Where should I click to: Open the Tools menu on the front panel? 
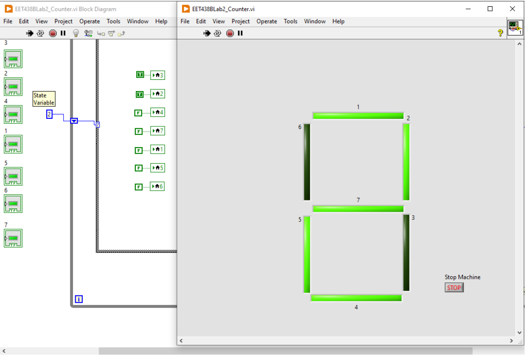[x=290, y=21]
